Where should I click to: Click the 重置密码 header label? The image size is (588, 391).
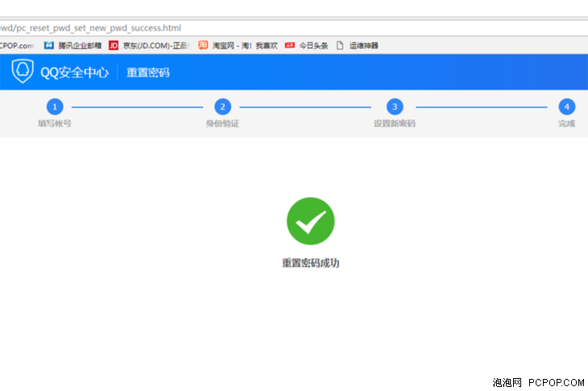point(148,72)
